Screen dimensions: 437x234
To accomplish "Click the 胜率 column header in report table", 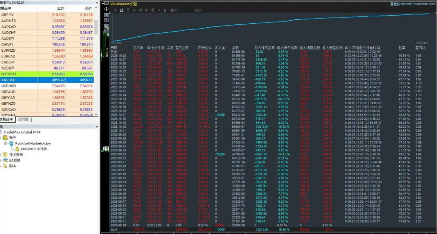I will [402, 48].
